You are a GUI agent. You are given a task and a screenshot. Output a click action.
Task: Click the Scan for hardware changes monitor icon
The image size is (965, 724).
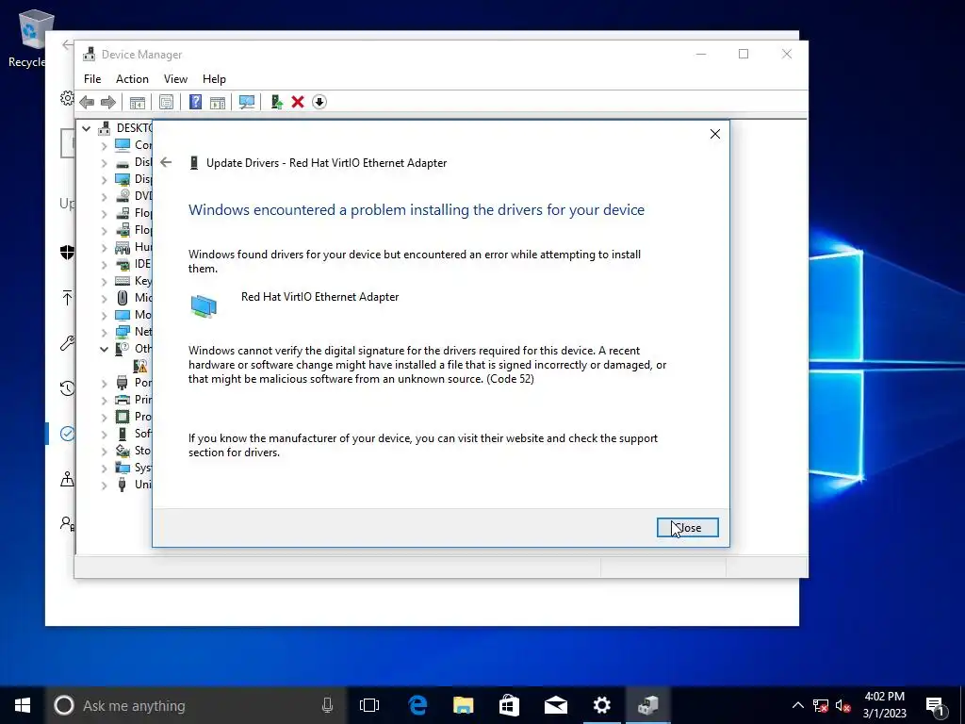[x=247, y=102]
